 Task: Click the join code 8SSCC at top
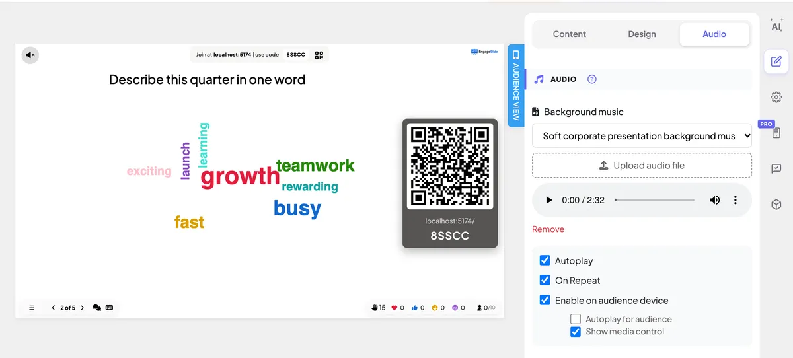click(x=296, y=55)
